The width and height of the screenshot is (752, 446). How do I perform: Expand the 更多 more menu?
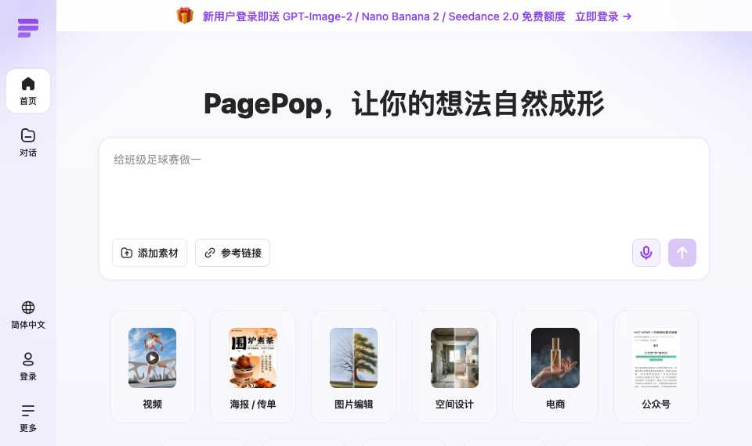tap(28, 418)
